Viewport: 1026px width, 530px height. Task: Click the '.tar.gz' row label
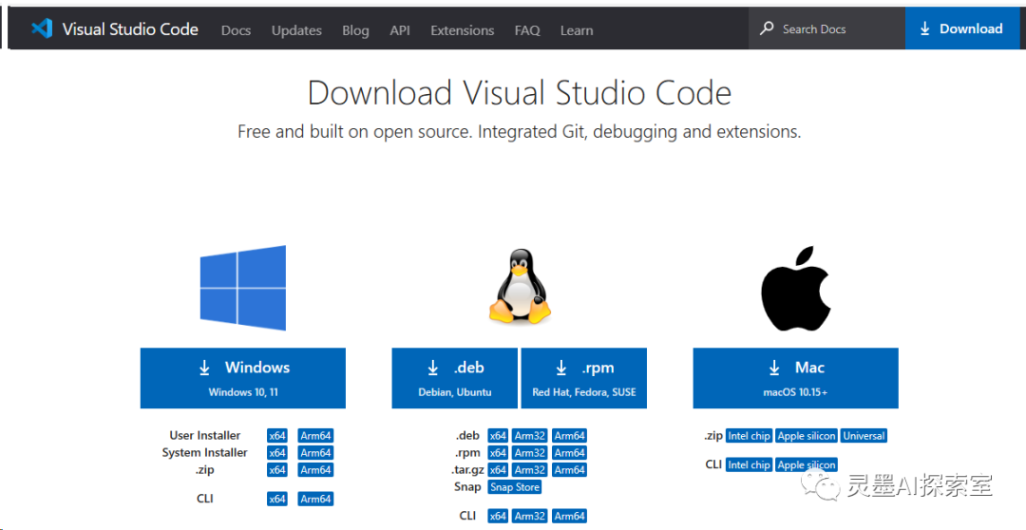[x=465, y=470]
